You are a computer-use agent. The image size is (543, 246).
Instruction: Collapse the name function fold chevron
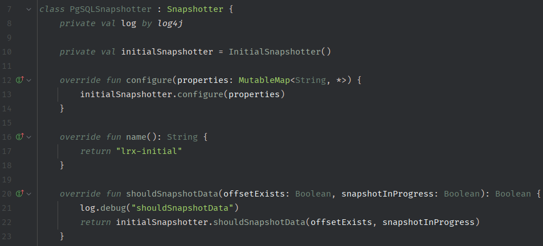click(x=28, y=137)
